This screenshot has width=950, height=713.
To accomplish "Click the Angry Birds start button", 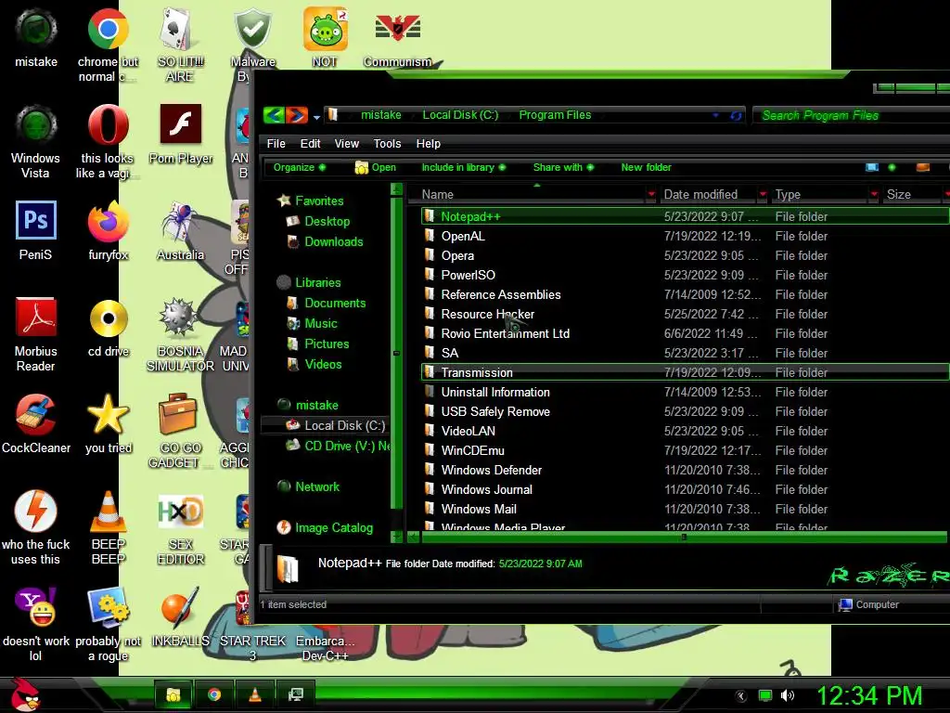I will coord(25,694).
